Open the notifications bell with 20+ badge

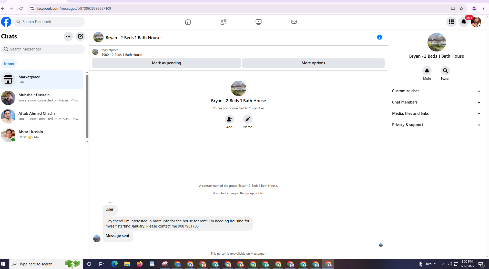tap(464, 22)
